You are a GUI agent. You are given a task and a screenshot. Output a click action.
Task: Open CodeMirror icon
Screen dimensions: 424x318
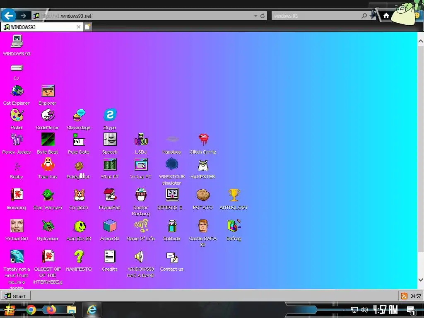coord(48,116)
